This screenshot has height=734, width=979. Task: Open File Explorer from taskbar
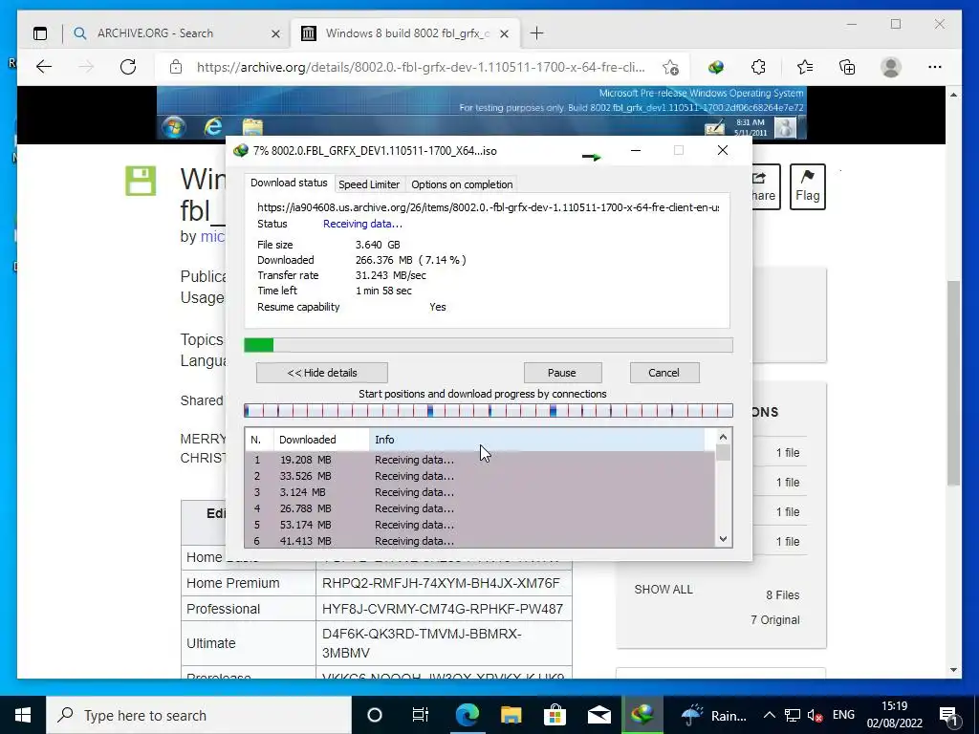pyautogui.click(x=511, y=715)
